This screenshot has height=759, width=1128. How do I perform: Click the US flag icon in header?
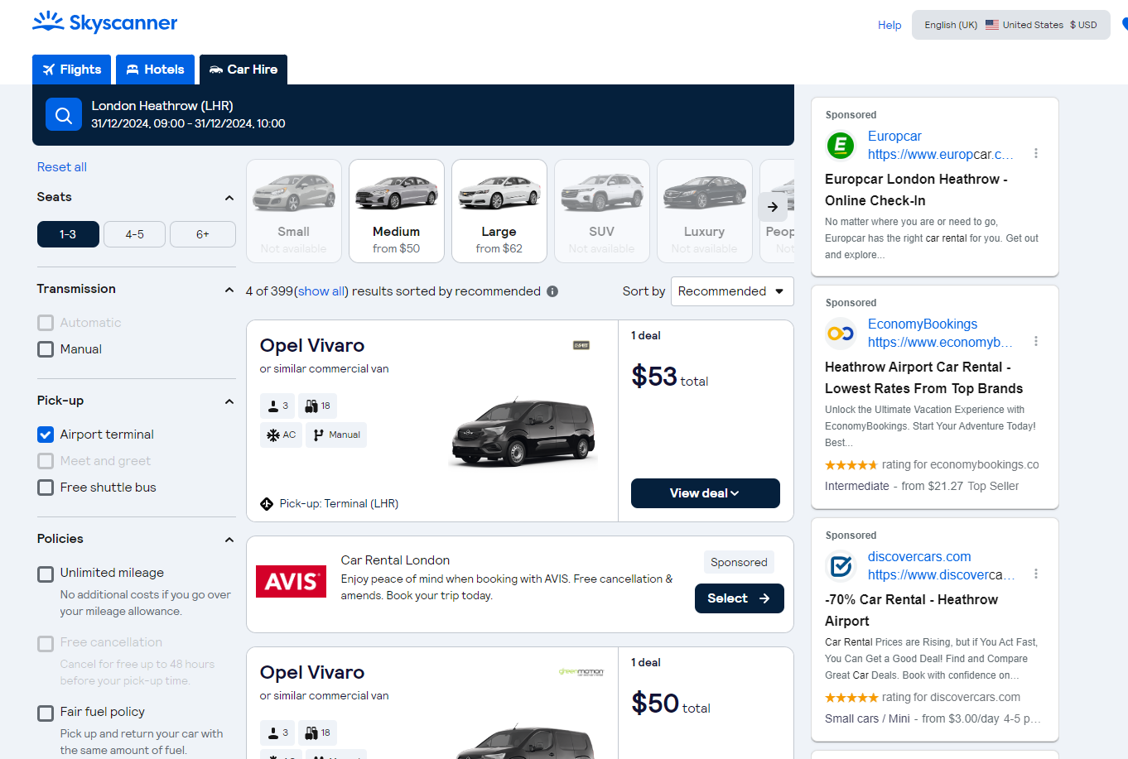click(991, 25)
